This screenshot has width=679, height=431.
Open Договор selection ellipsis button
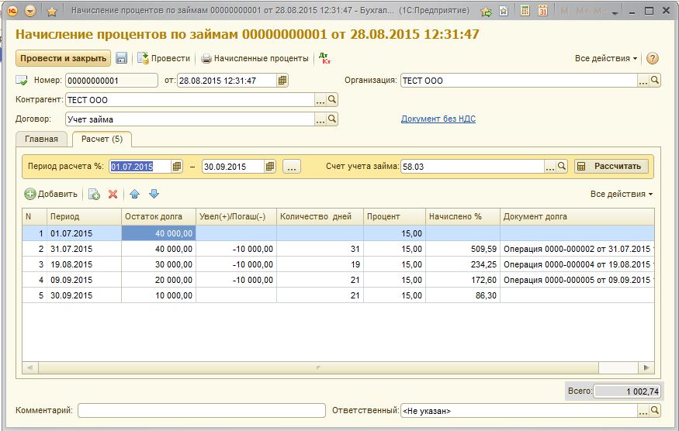point(320,119)
